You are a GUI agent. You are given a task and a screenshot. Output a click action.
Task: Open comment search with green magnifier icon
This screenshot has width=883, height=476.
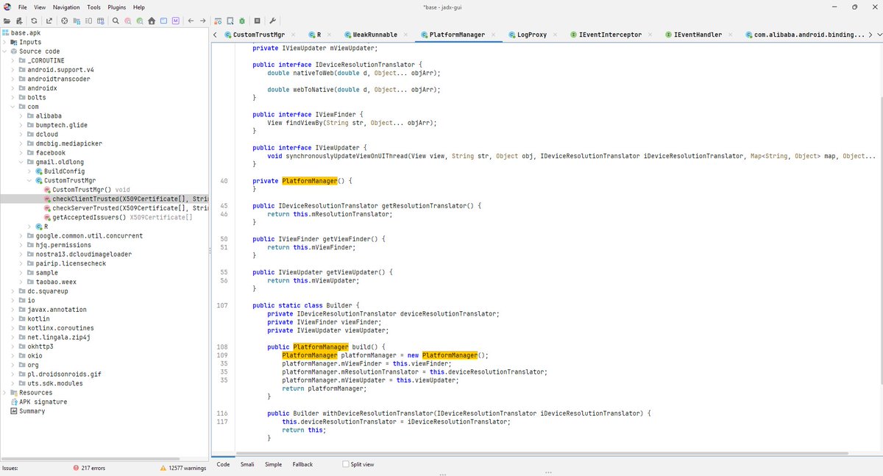(x=140, y=21)
